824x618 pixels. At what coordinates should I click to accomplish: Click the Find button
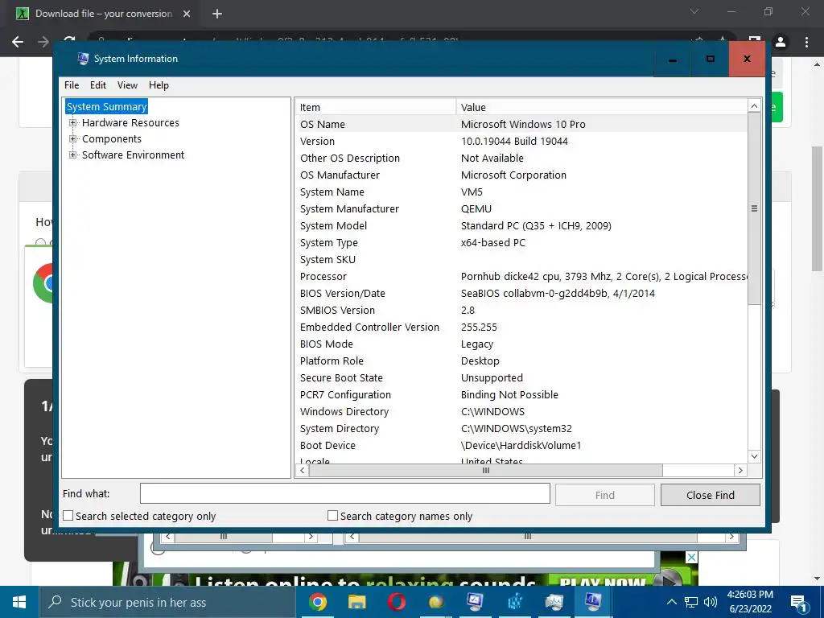point(605,495)
